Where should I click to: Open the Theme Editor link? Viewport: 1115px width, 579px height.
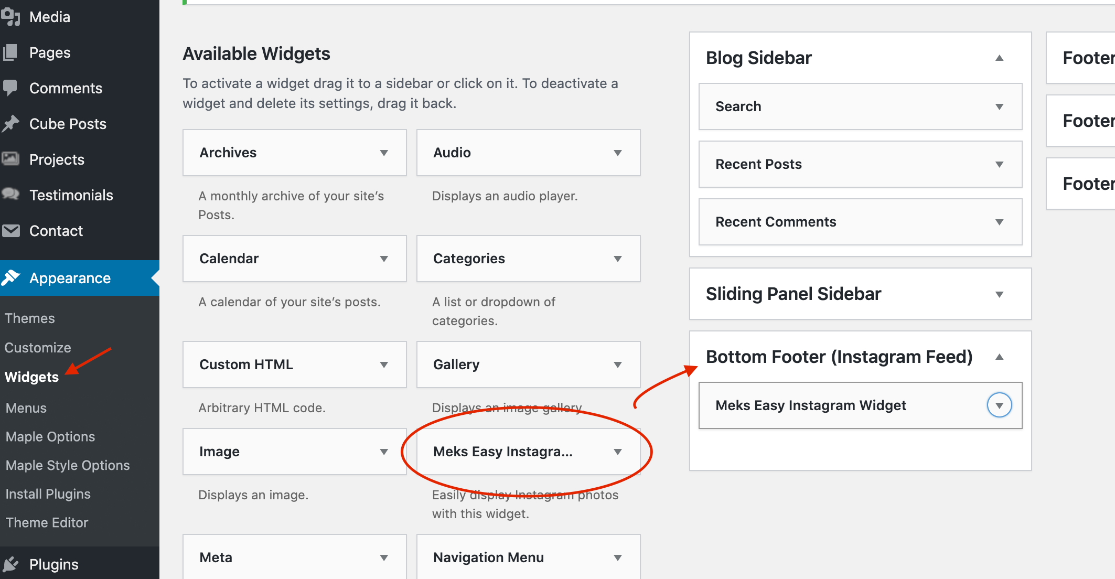(47, 522)
